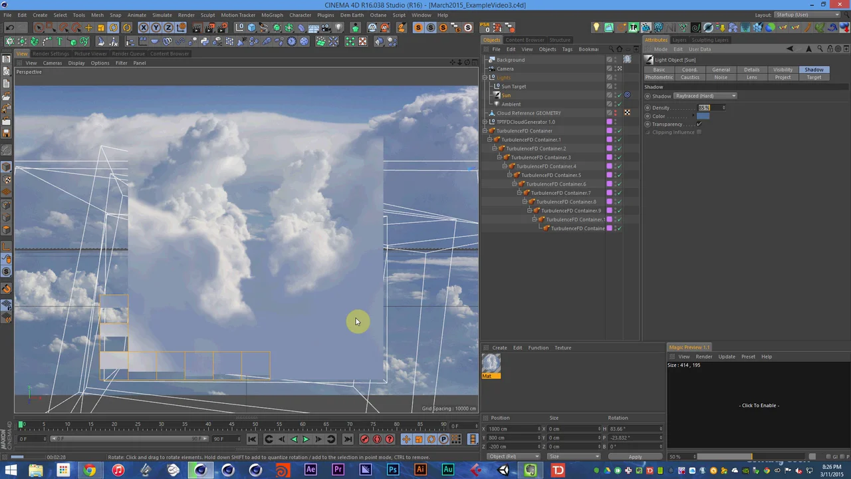This screenshot has height=479, width=851.
Task: Open Edit Render Settings icon
Action: pyautogui.click(x=223, y=28)
